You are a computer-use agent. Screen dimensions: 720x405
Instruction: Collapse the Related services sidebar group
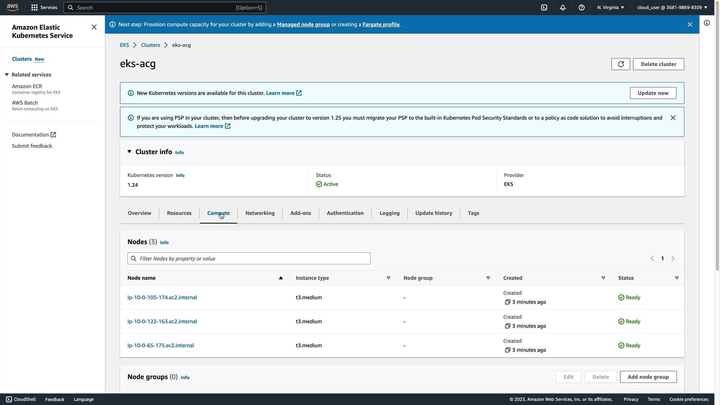7,75
